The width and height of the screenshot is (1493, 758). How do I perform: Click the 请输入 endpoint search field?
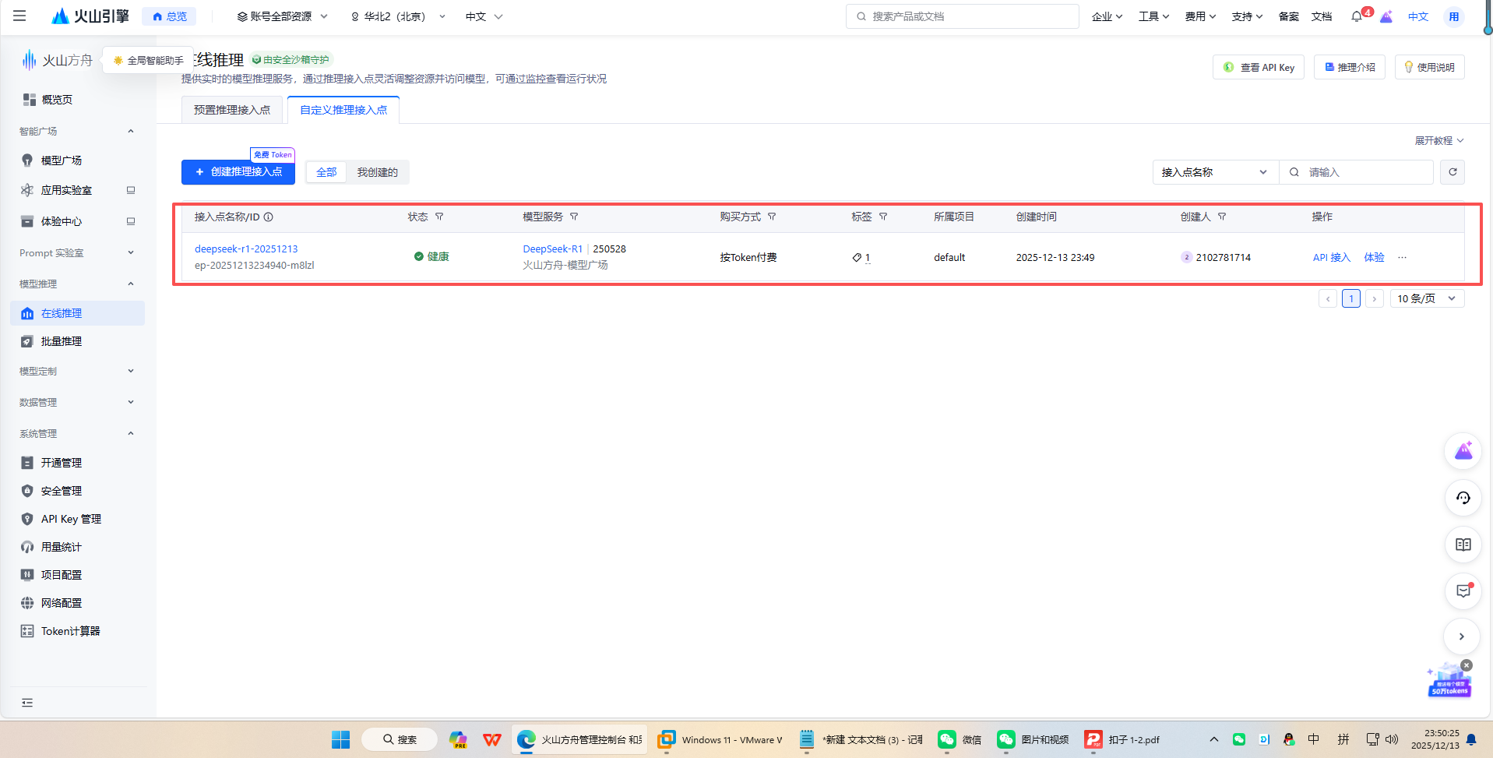pyautogui.click(x=1357, y=172)
